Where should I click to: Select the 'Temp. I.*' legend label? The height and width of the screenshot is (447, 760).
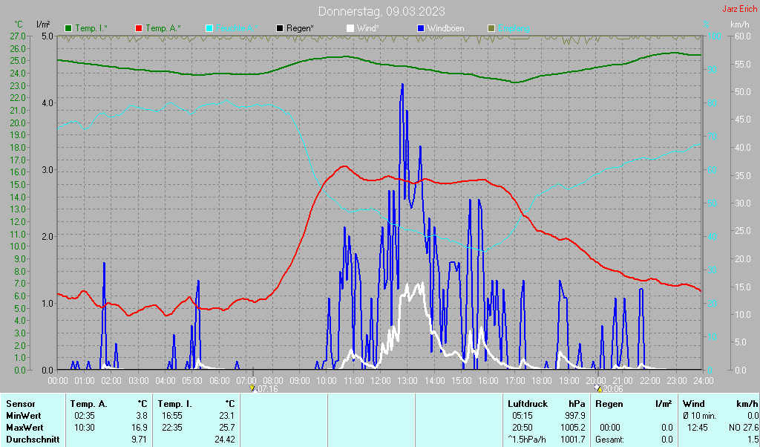pos(91,29)
